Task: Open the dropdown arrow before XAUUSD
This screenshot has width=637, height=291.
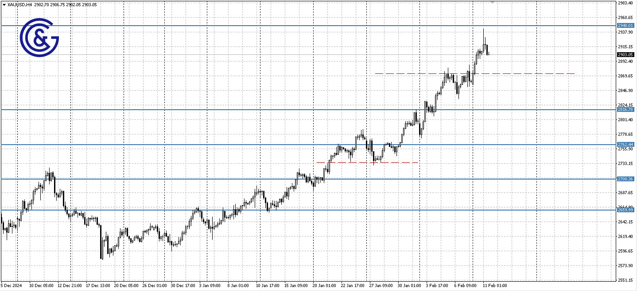Action: click(4, 5)
